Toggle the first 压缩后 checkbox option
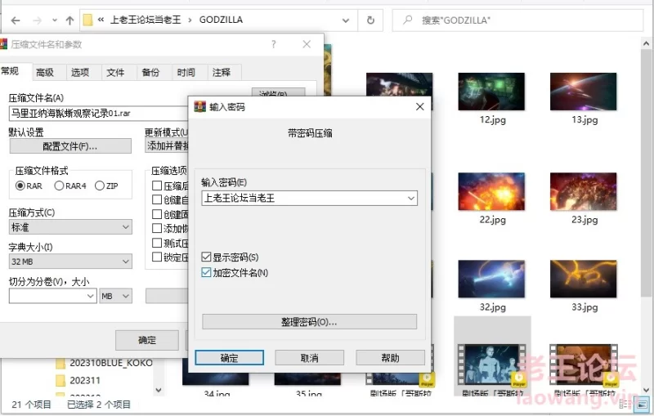The image size is (654, 416). 157,186
